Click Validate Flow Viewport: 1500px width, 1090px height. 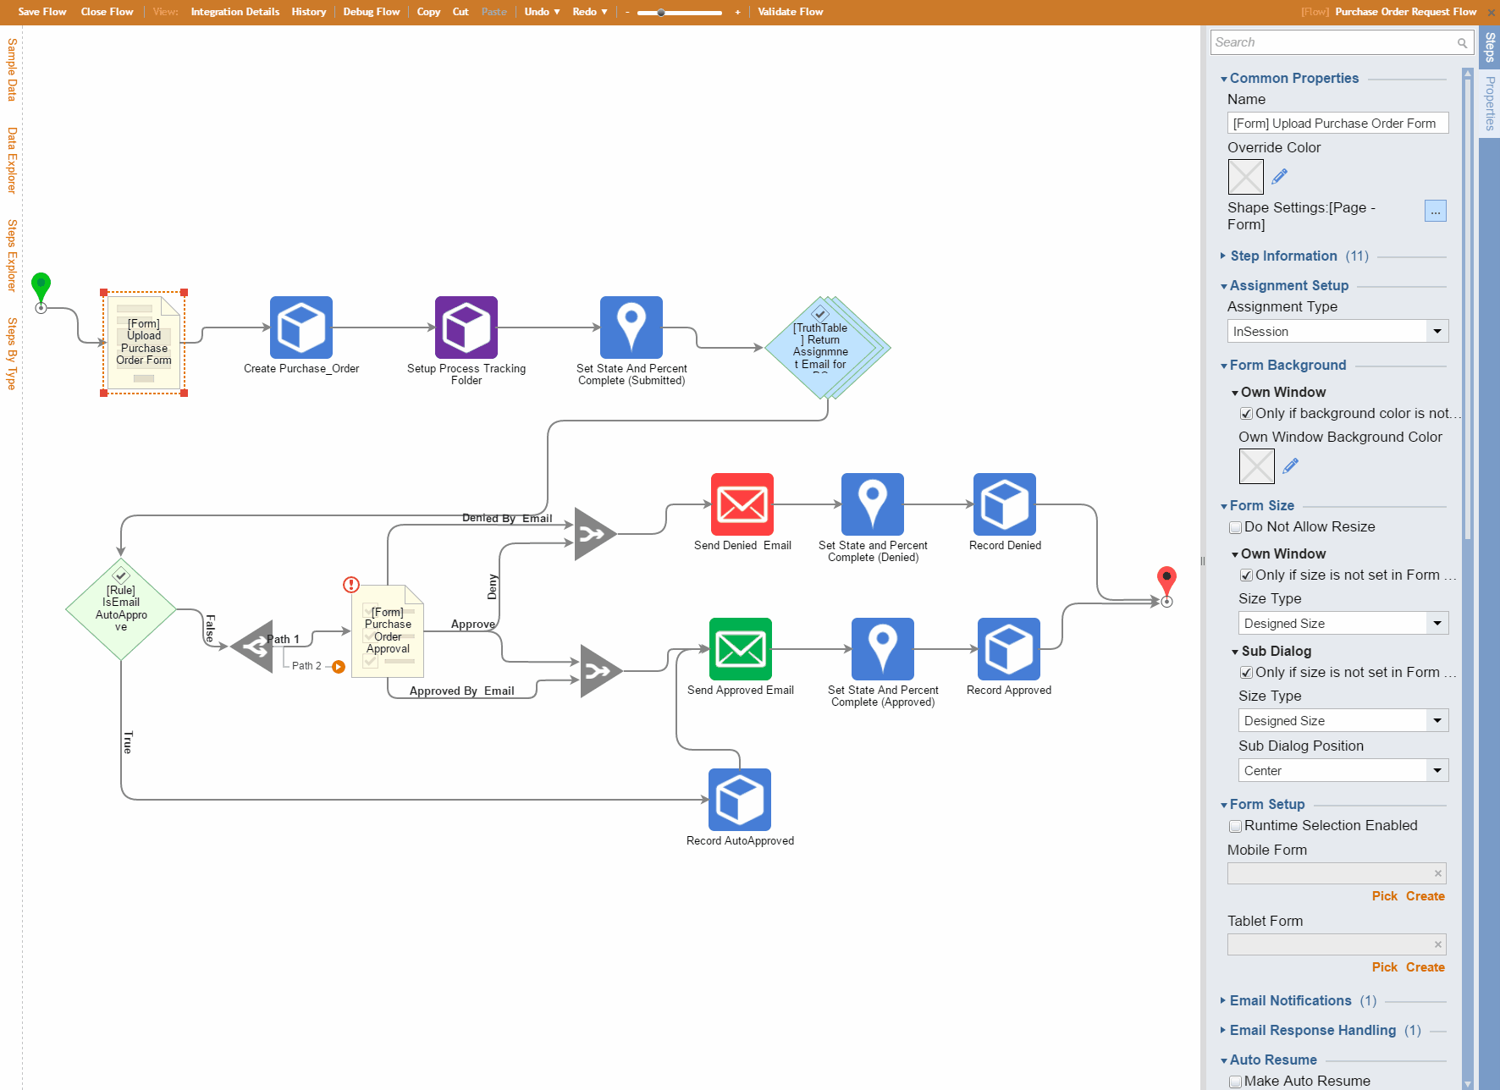click(x=791, y=12)
